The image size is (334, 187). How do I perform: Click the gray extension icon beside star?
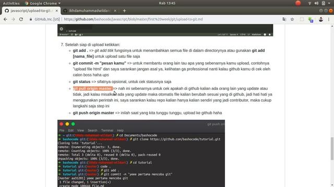302,19
